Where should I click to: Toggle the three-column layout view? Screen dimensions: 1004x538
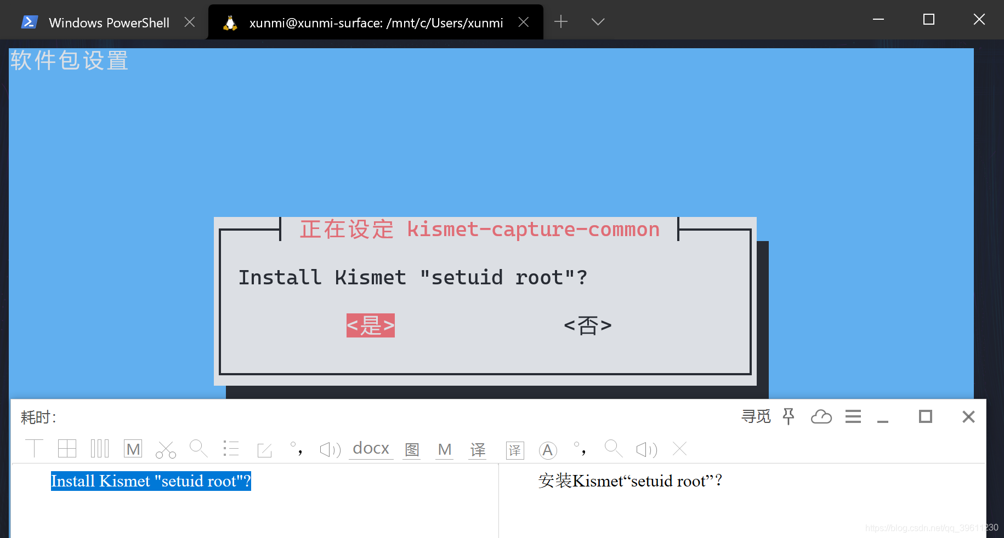pos(99,448)
